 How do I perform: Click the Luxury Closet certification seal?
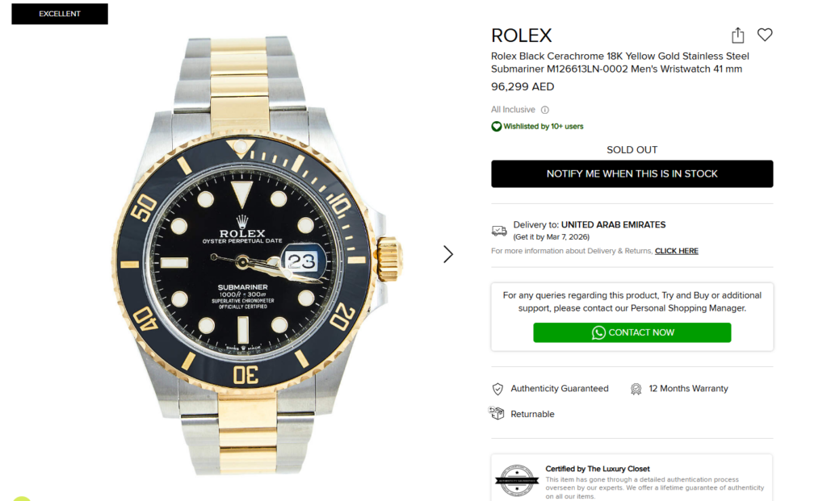tap(517, 481)
